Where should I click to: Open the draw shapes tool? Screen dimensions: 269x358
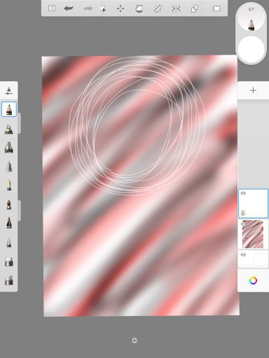click(195, 9)
